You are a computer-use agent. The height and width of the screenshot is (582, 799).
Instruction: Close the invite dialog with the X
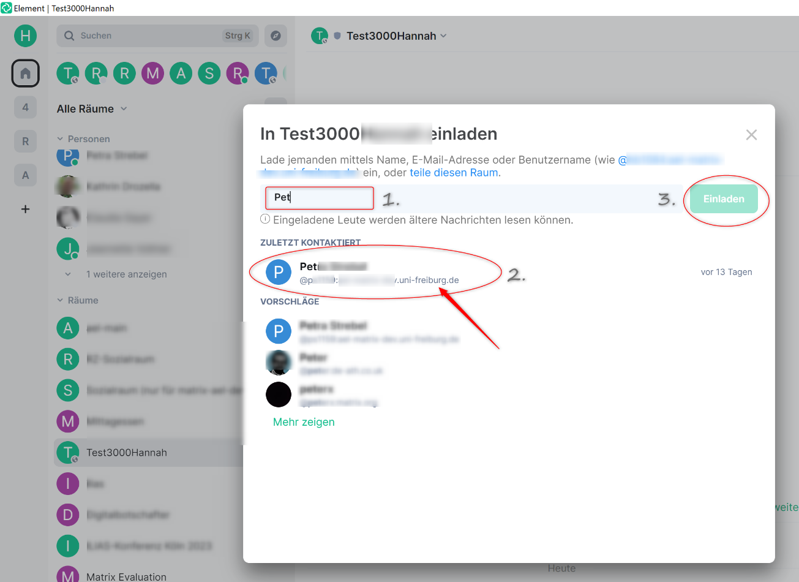coord(751,135)
